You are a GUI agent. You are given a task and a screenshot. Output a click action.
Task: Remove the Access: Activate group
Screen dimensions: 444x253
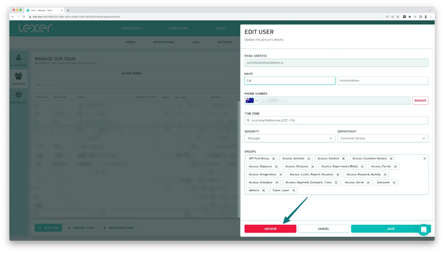309,159
